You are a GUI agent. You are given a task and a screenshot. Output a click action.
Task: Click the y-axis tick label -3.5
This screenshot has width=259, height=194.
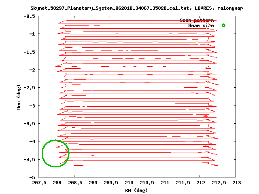[x=30, y=124]
